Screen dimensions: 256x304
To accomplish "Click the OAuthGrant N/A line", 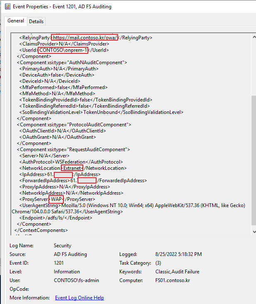I will tap(58, 137).
